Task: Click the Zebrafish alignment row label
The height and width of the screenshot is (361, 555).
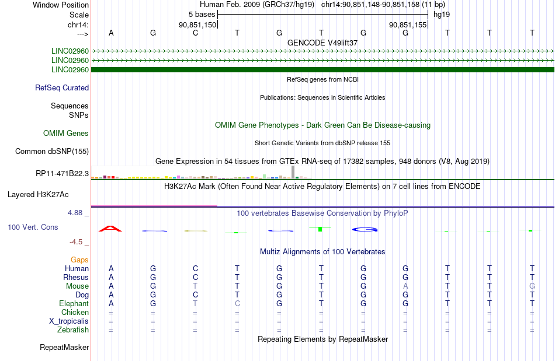Action: [x=73, y=330]
